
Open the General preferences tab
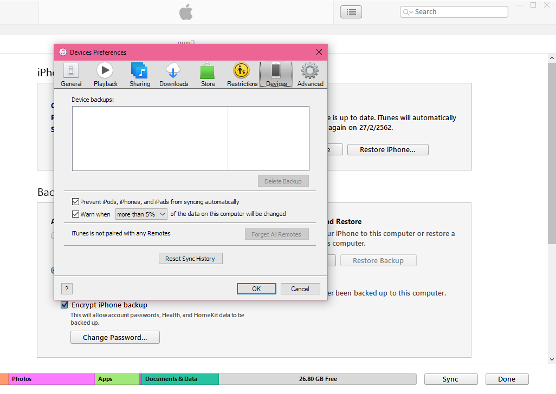pos(71,75)
